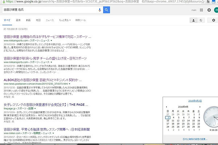This screenshot has width=218, height=145.
Task: Click the thepage.jp breadcrumb URL
Action: point(19,108)
